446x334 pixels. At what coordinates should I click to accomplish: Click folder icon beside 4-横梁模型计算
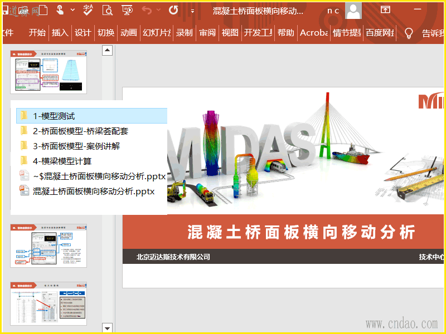tap(24, 161)
